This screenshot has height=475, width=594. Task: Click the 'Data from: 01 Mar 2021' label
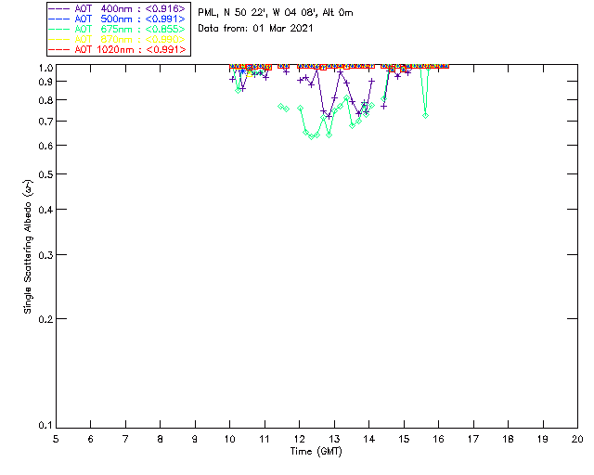pos(255,28)
